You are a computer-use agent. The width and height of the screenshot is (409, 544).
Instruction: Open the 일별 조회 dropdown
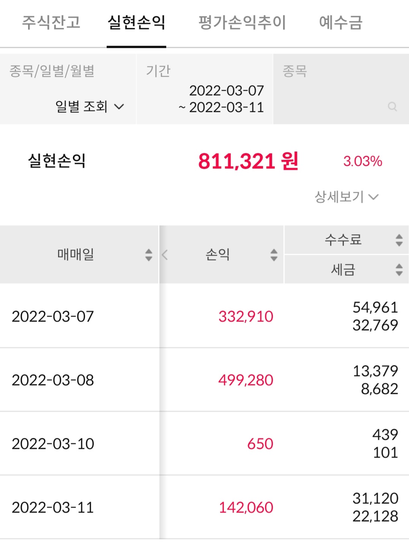[x=90, y=107]
